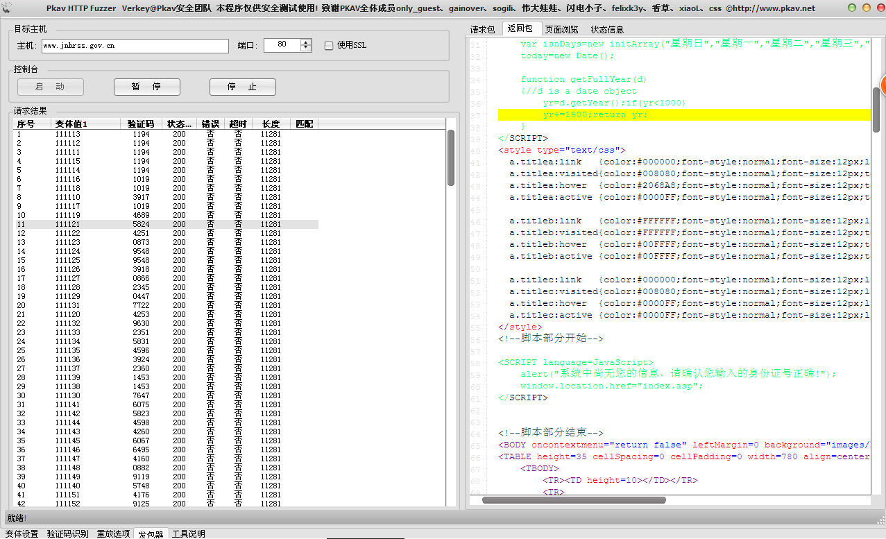The height and width of the screenshot is (539, 886).
Task: Select result row with variant 111145
Action: [167, 440]
